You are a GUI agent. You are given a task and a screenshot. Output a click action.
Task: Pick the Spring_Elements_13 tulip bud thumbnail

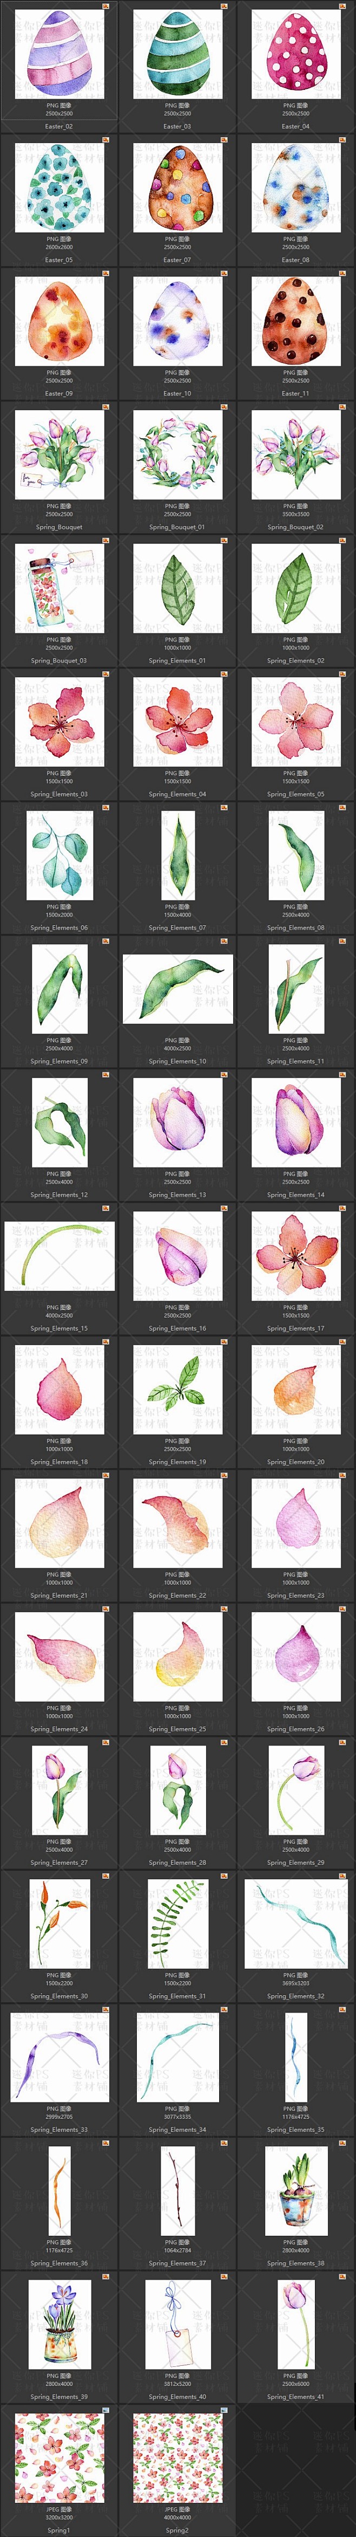pyautogui.click(x=178, y=1122)
